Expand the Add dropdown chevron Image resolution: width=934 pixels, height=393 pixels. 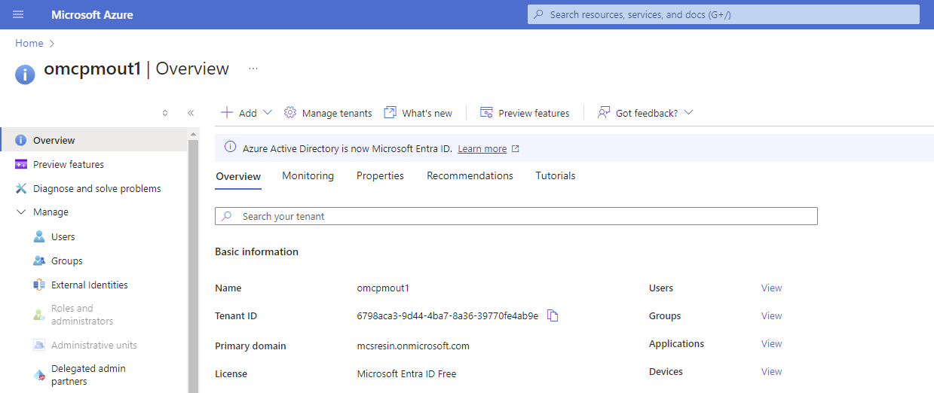(x=268, y=113)
